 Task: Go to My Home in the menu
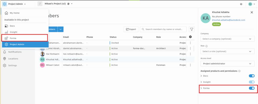click(25, 13)
